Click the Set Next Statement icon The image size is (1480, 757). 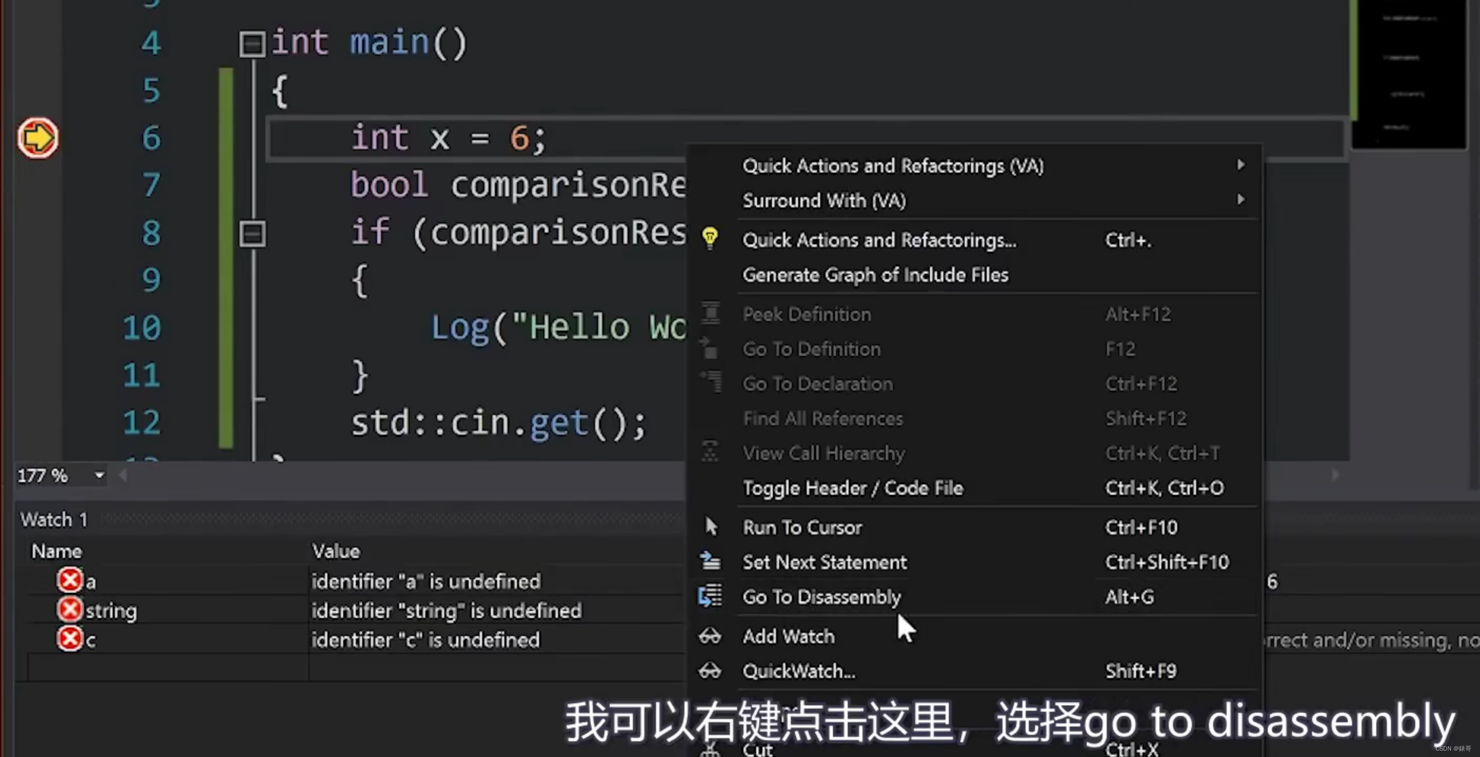[711, 561]
